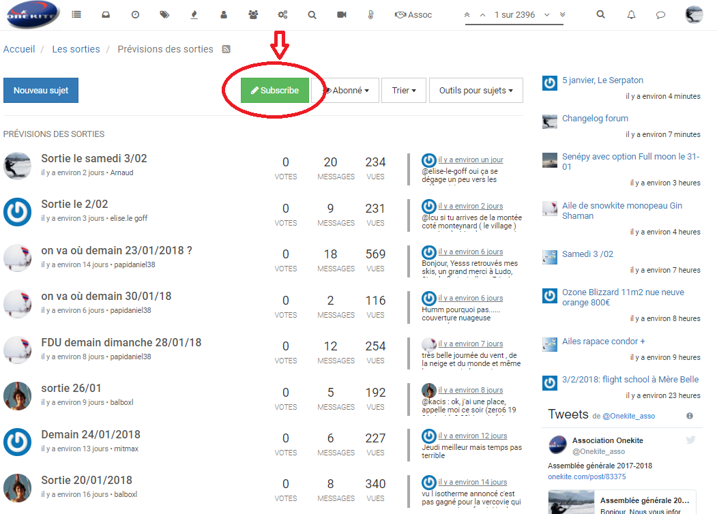Open Senépy avec option Full moon post

(630, 162)
